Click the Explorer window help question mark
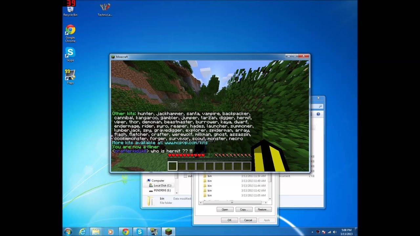 (318, 114)
